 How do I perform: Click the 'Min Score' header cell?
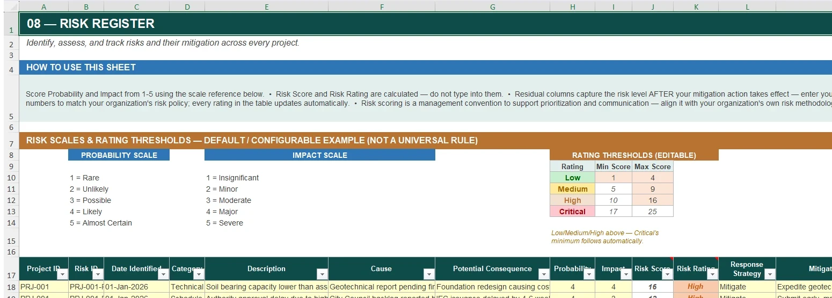(614, 166)
